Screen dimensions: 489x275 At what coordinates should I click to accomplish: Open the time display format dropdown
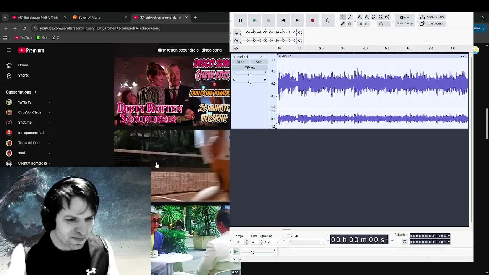(x=387, y=240)
